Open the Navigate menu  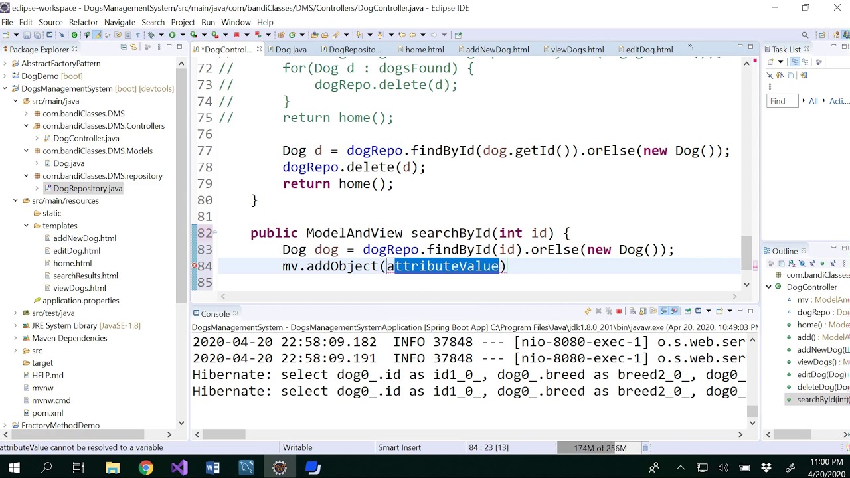tap(120, 22)
